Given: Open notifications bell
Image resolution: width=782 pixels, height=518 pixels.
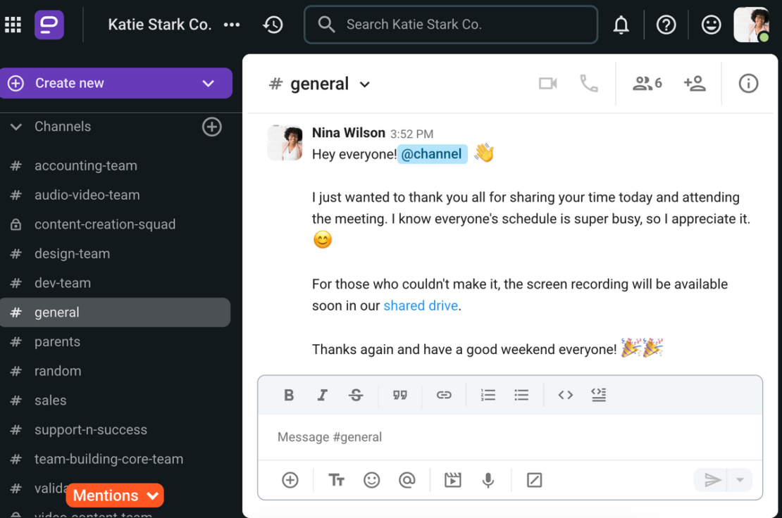Looking at the screenshot, I should [x=621, y=25].
